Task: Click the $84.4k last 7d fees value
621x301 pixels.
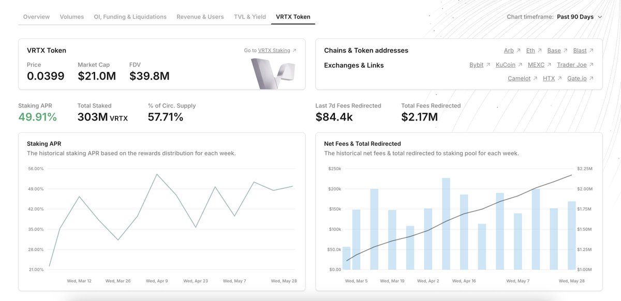Action: point(334,117)
